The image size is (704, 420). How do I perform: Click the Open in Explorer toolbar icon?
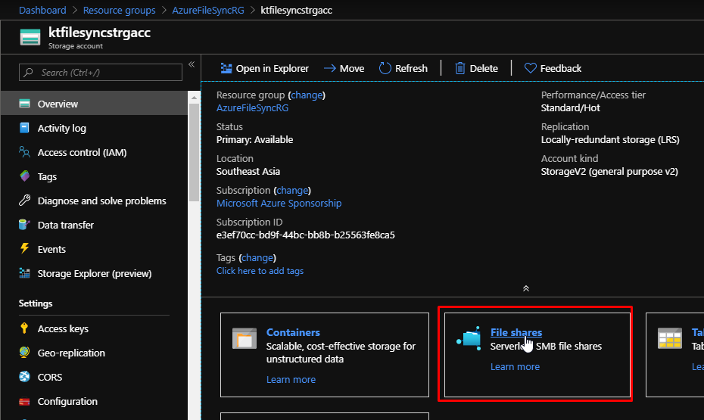pos(226,68)
